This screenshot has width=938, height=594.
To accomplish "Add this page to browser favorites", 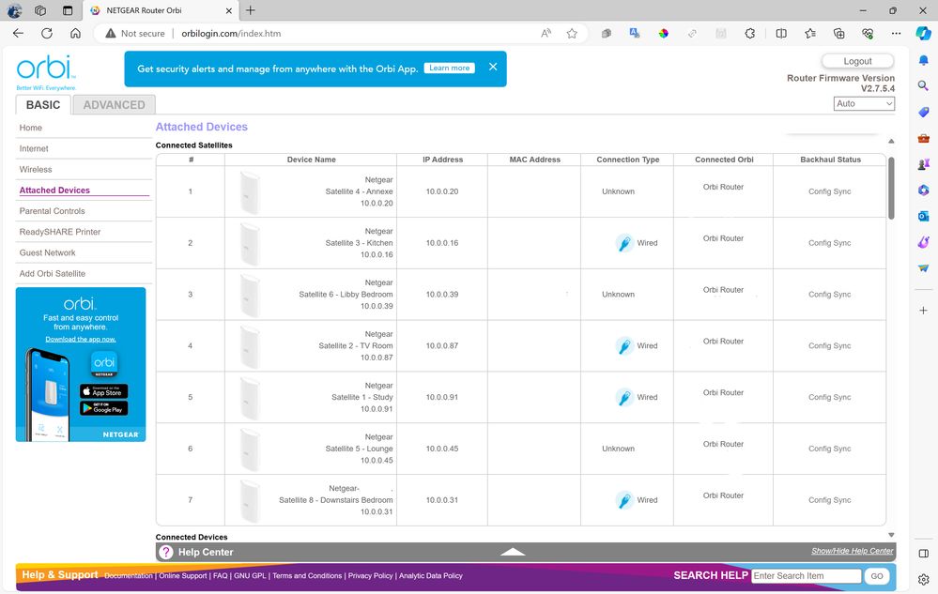I will [572, 33].
